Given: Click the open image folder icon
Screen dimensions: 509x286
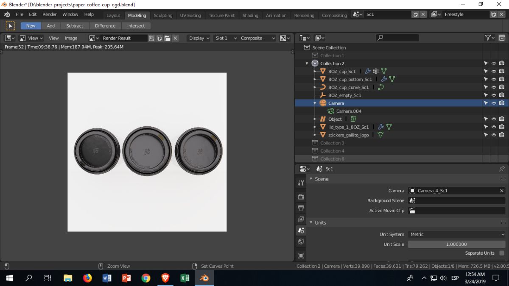Looking at the screenshot, I should 168,38.
